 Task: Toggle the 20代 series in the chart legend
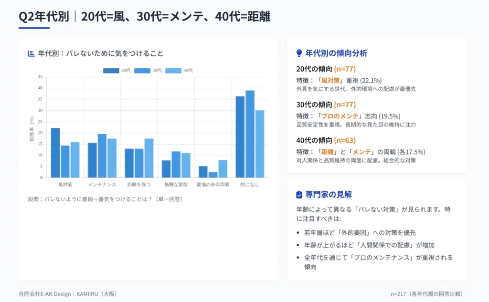click(117, 71)
